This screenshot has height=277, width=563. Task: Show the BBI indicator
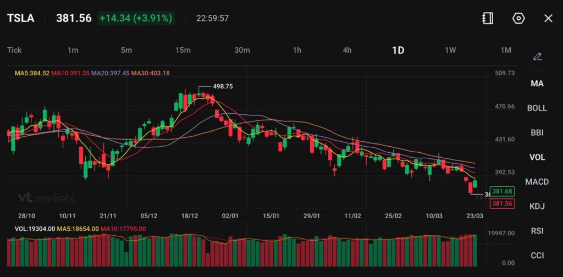pos(537,132)
